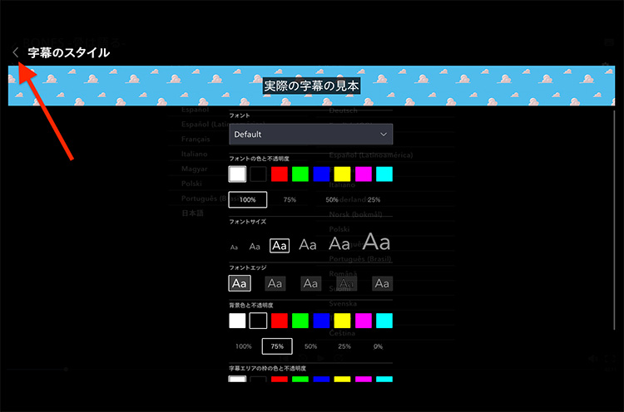Choose the magenta background color swatch
This screenshot has width=624, height=412.
tap(363, 321)
